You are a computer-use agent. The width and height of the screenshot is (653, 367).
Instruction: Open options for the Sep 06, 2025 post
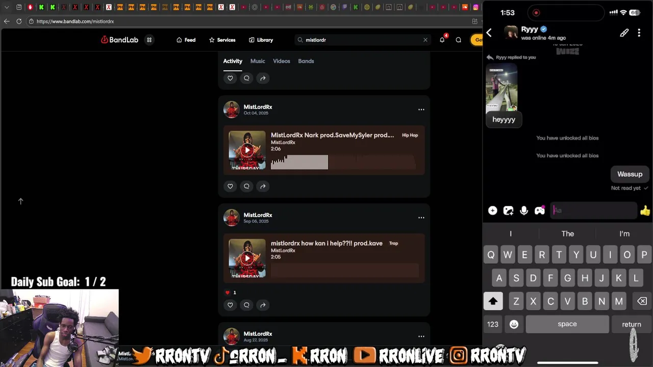point(421,218)
